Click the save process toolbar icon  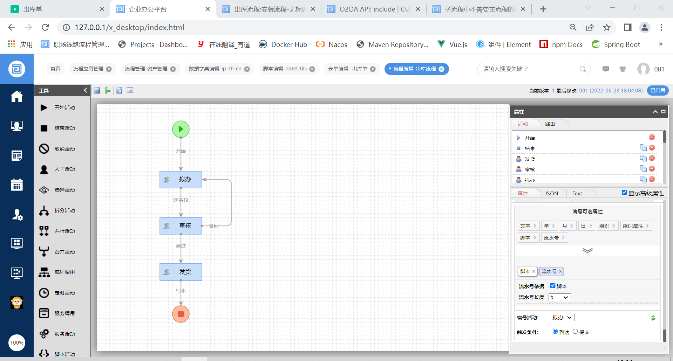(x=97, y=90)
